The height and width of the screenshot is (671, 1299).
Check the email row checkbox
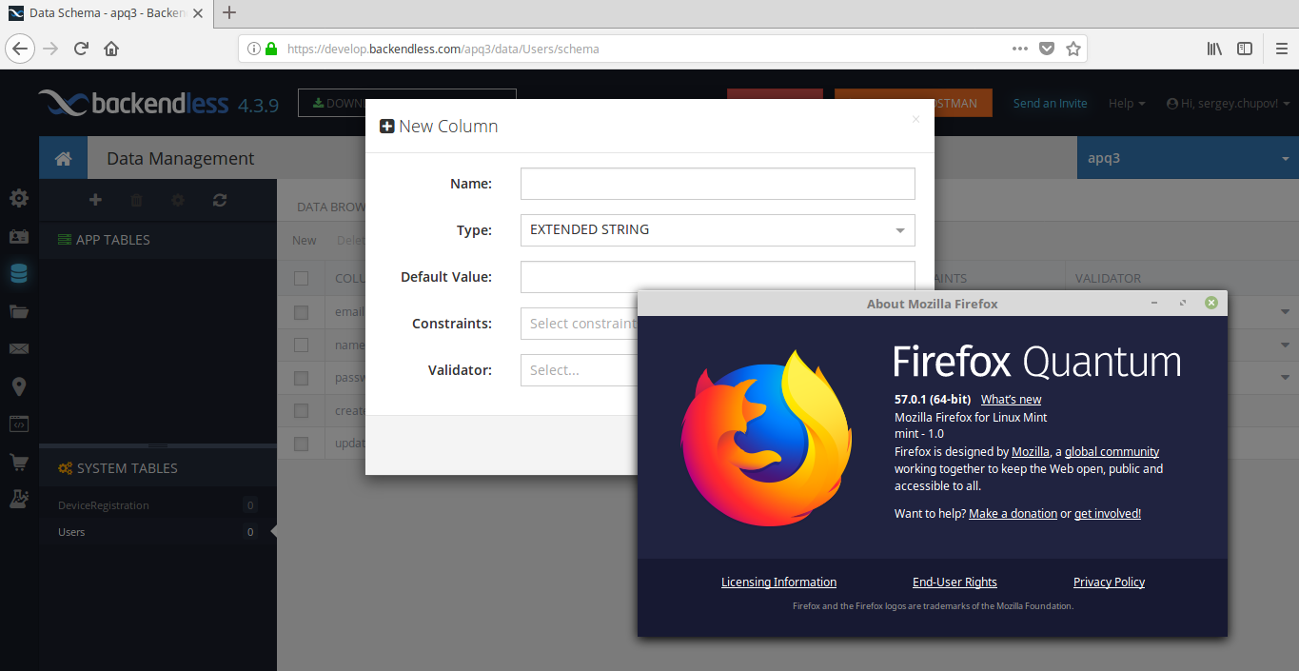302,312
